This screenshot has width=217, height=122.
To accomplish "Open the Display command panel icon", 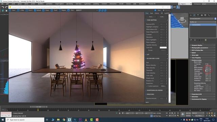I will pyautogui.click(x=205, y=15).
